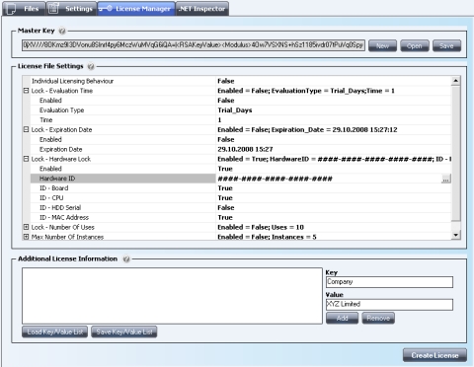The width and height of the screenshot is (474, 367).
Task: Click the New master key button
Action: [382, 46]
